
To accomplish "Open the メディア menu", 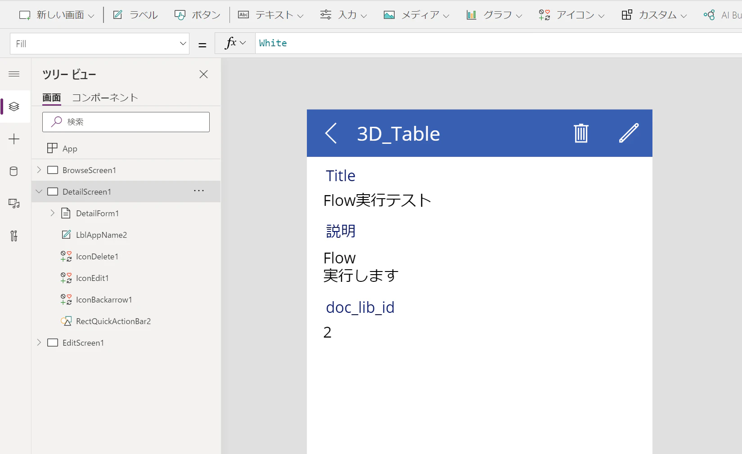I will (x=416, y=15).
